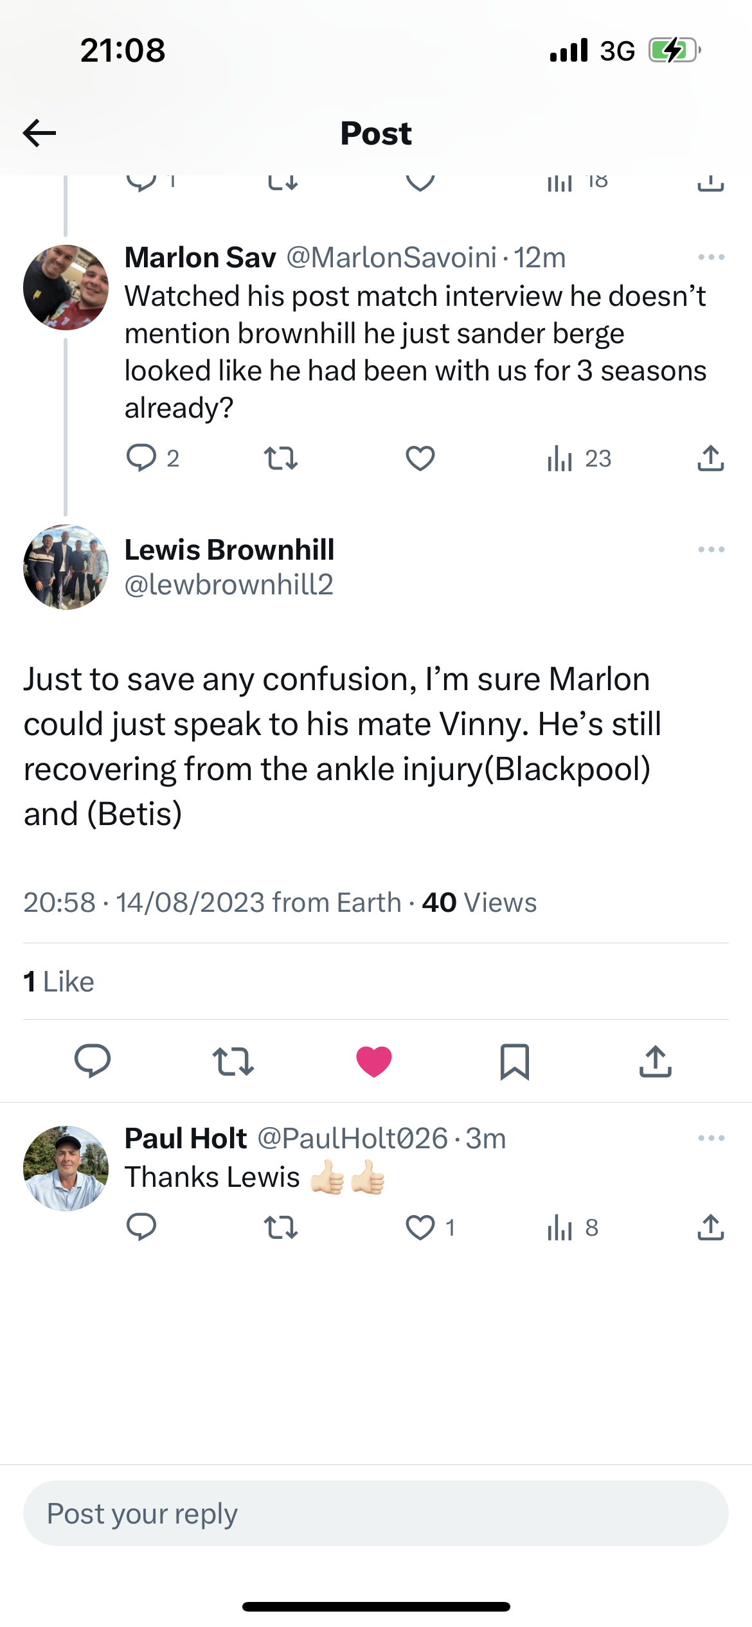Unlike Lewis Brownhill's post with pink heart
The width and height of the screenshot is (752, 1627).
click(374, 1061)
